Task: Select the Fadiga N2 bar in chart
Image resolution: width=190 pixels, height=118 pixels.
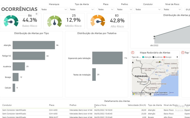Action: tap(29, 56)
